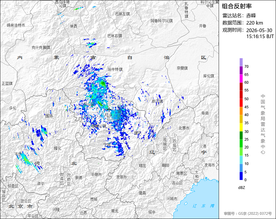Image resolution: width=276 pixels, height=219 pixels.
Task: Select the magenta 60–65 dBZ legend swatch
Action: [241, 78]
